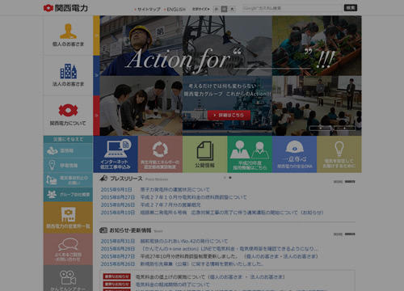Open the recruitment people icon tile
This screenshot has height=291, width=404.
pyautogui.click(x=250, y=154)
